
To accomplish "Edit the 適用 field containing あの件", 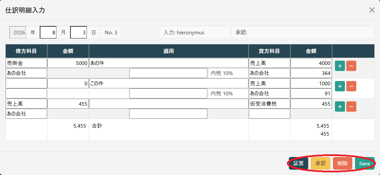I will click(169, 63).
